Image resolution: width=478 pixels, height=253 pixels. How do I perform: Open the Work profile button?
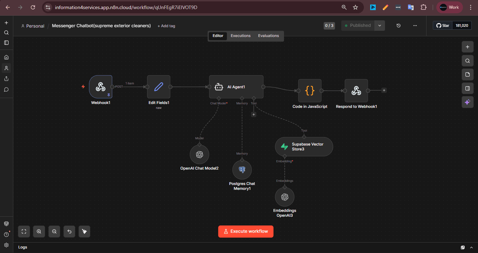450,7
